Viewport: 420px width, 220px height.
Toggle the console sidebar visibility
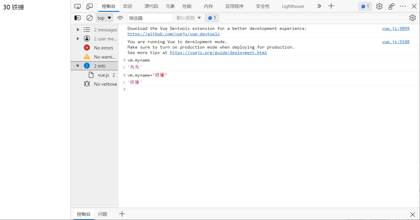(x=78, y=18)
